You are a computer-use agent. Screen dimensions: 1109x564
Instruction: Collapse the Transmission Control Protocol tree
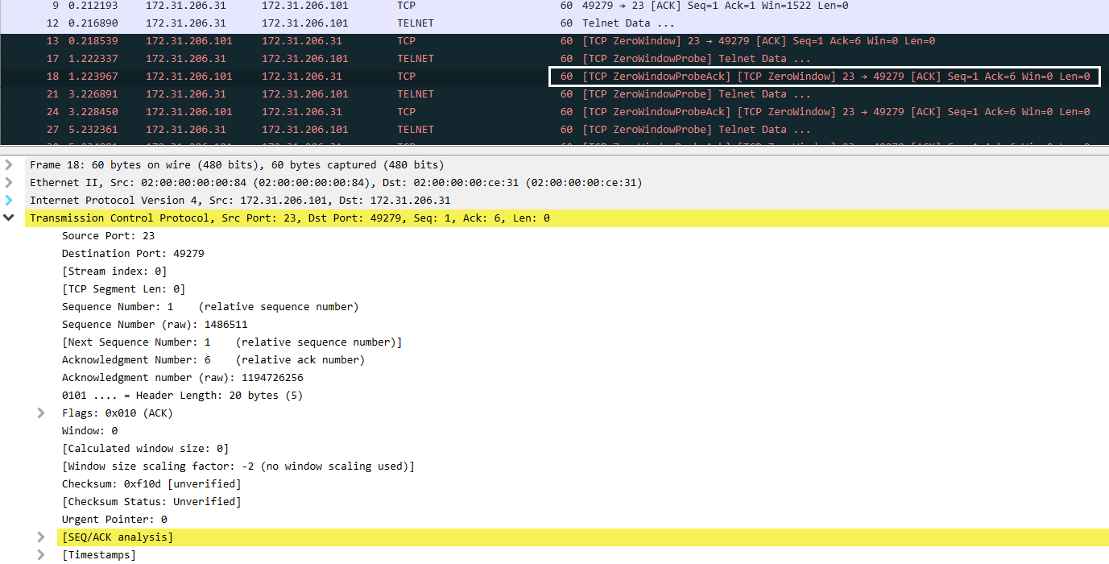click(x=9, y=218)
